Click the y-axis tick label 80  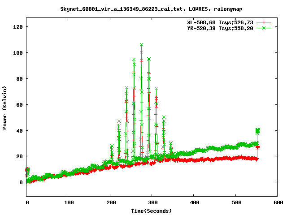pyautogui.click(x=19, y=79)
